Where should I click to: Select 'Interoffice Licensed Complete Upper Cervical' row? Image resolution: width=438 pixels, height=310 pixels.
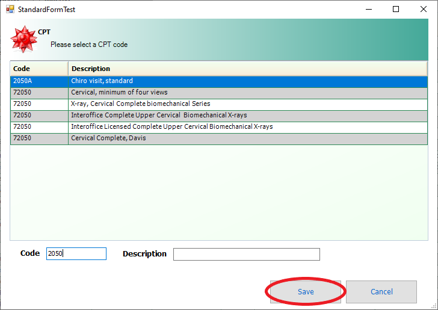point(219,127)
